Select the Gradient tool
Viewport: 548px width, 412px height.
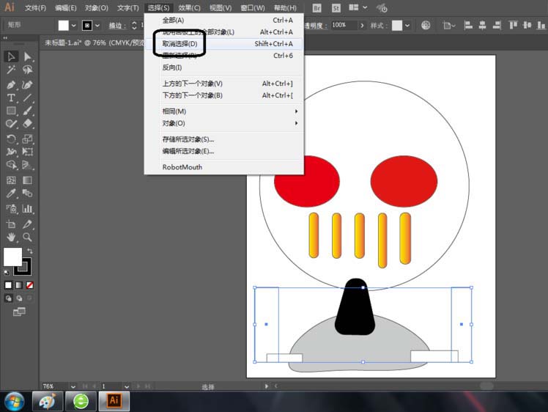pos(27,180)
